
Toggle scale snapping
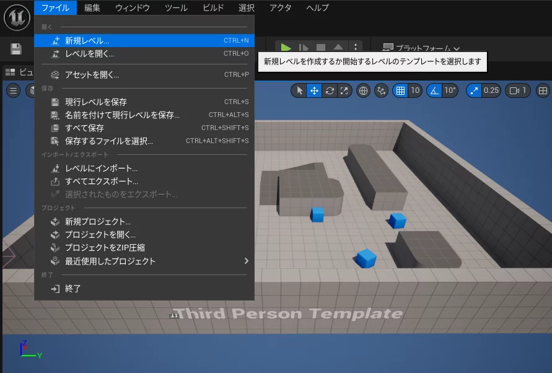475,90
